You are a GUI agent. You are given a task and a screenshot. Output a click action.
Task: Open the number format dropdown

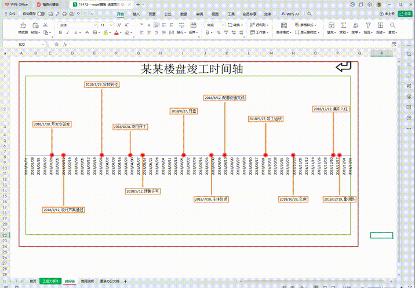click(223, 25)
